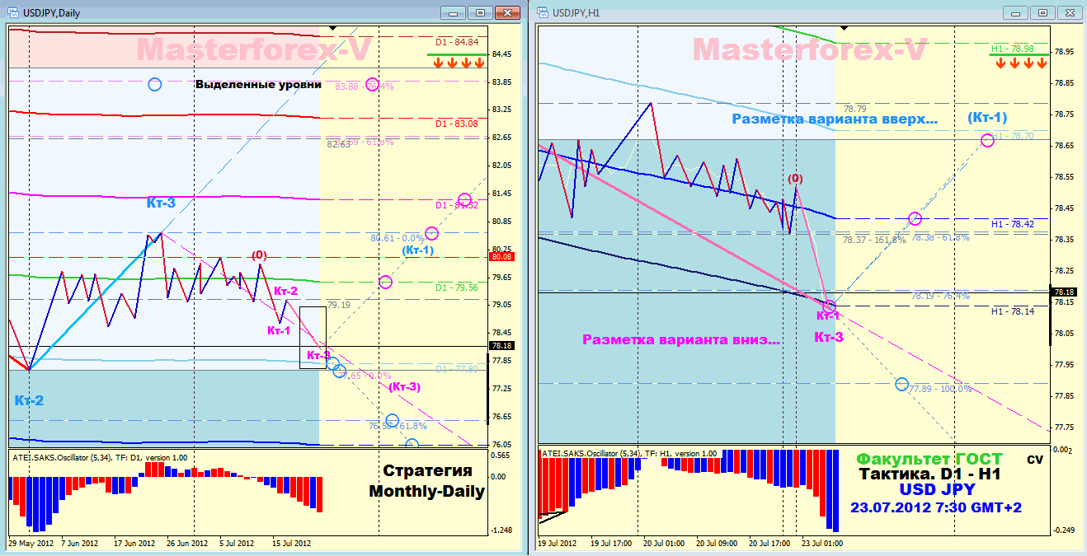This screenshot has height=556, width=1087.
Task: Click the 79.19 rectangle price label
Action: [339, 305]
